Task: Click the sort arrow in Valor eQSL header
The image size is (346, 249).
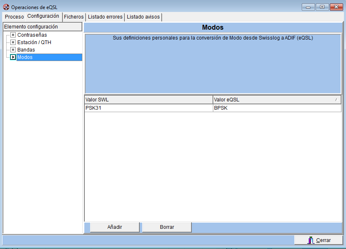Action: coord(336,100)
